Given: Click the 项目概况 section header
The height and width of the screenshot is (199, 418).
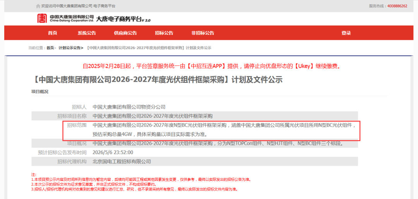Looking at the screenshot, I should point(40,91).
